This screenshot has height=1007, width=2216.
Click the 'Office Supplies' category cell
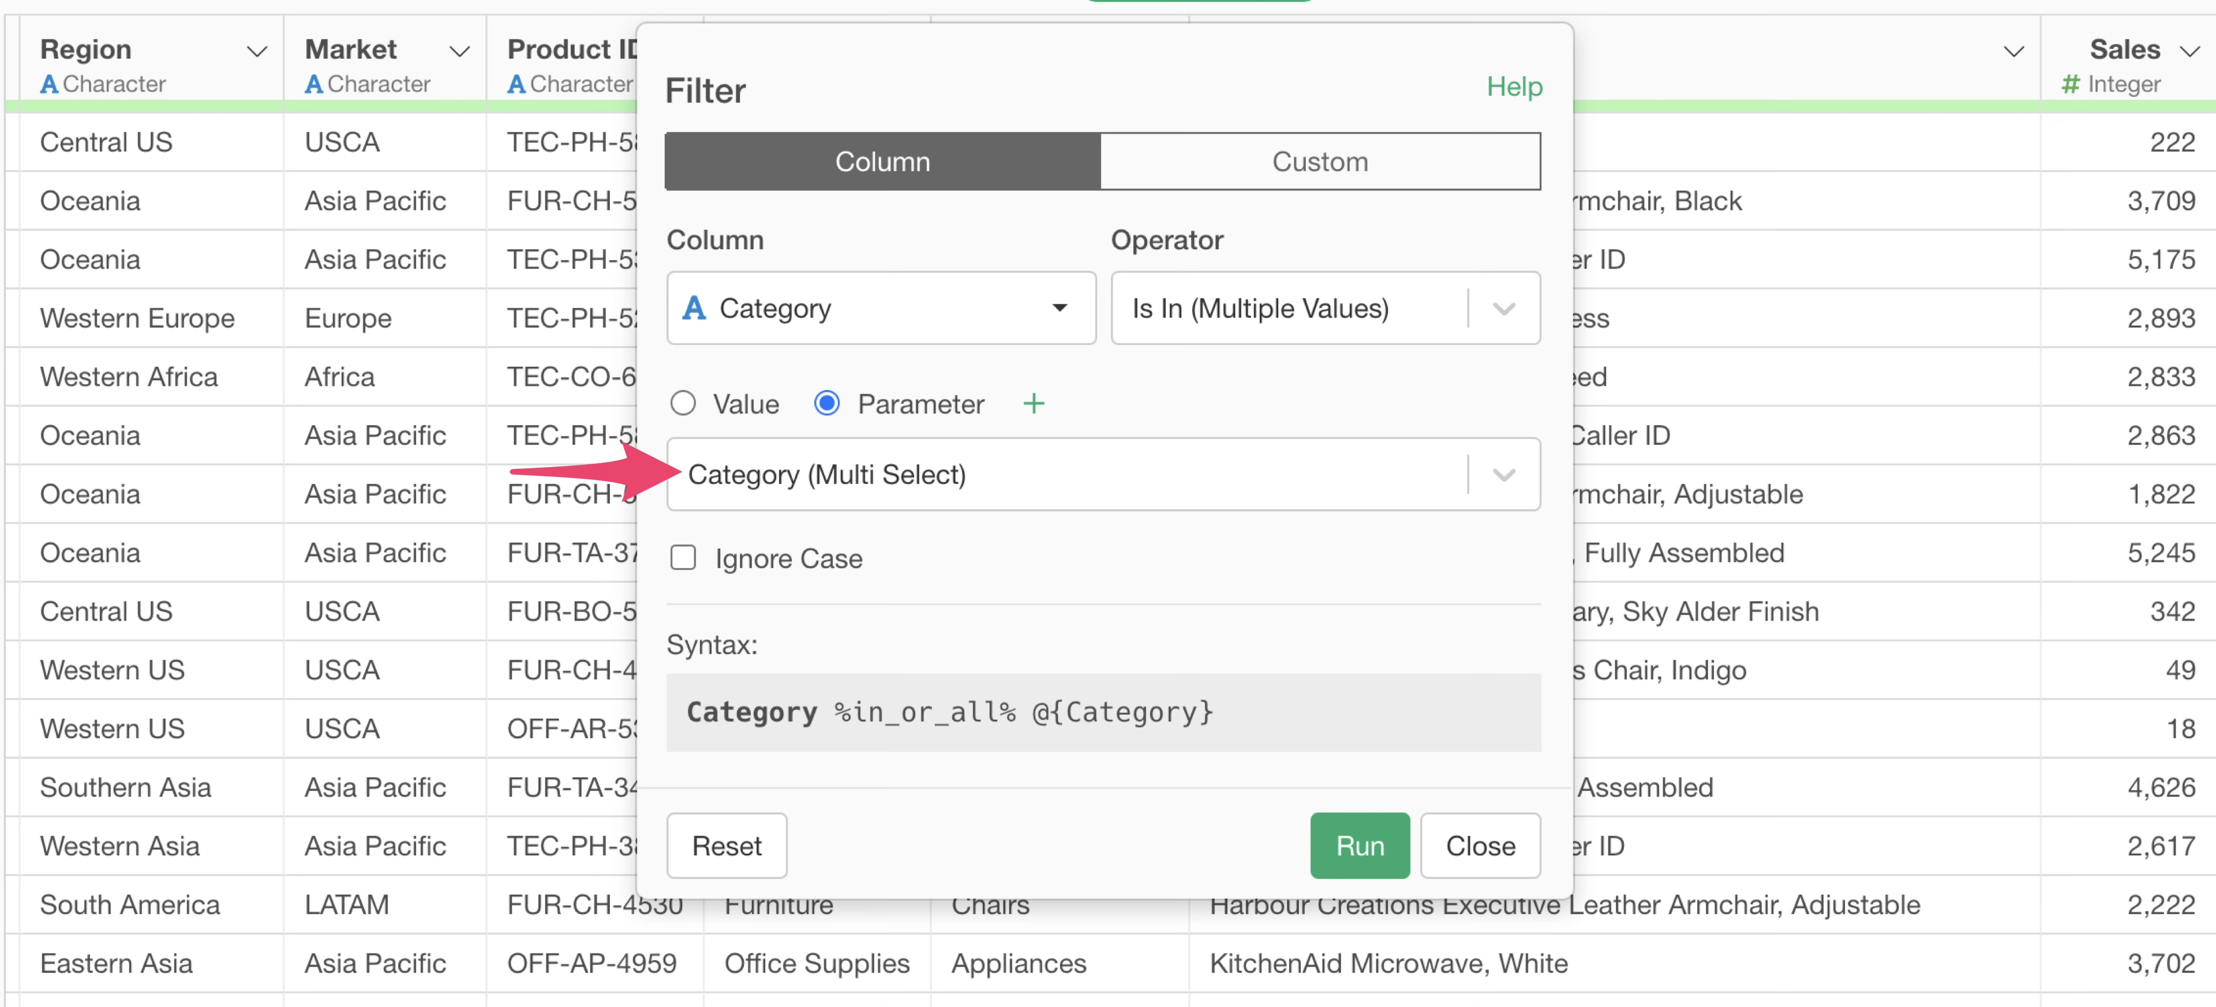(817, 962)
